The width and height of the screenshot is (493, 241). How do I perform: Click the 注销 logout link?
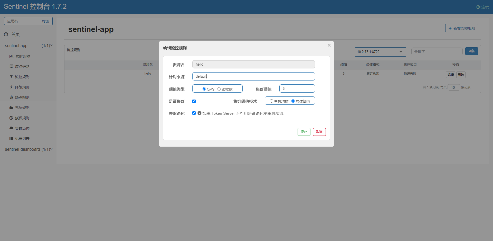click(483, 7)
